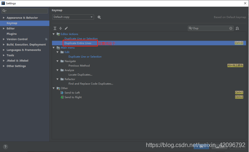Collapse the Edit folder node
Viewport: 249px width, 152px height.
(x=57, y=52)
